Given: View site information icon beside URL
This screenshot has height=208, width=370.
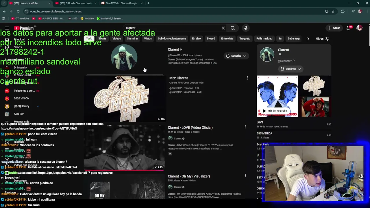Looking at the screenshot, I should click(x=27, y=11).
